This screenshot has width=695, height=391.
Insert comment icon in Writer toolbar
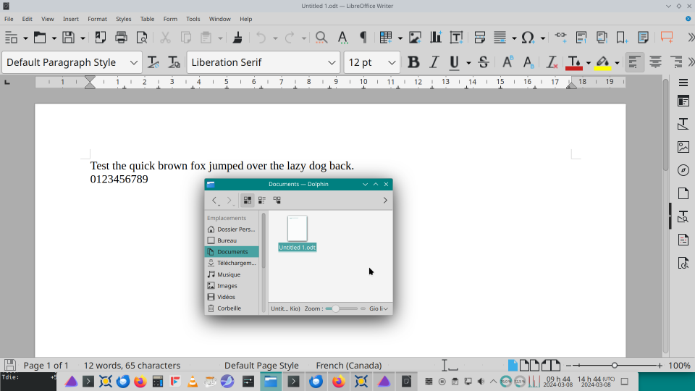coord(667,37)
